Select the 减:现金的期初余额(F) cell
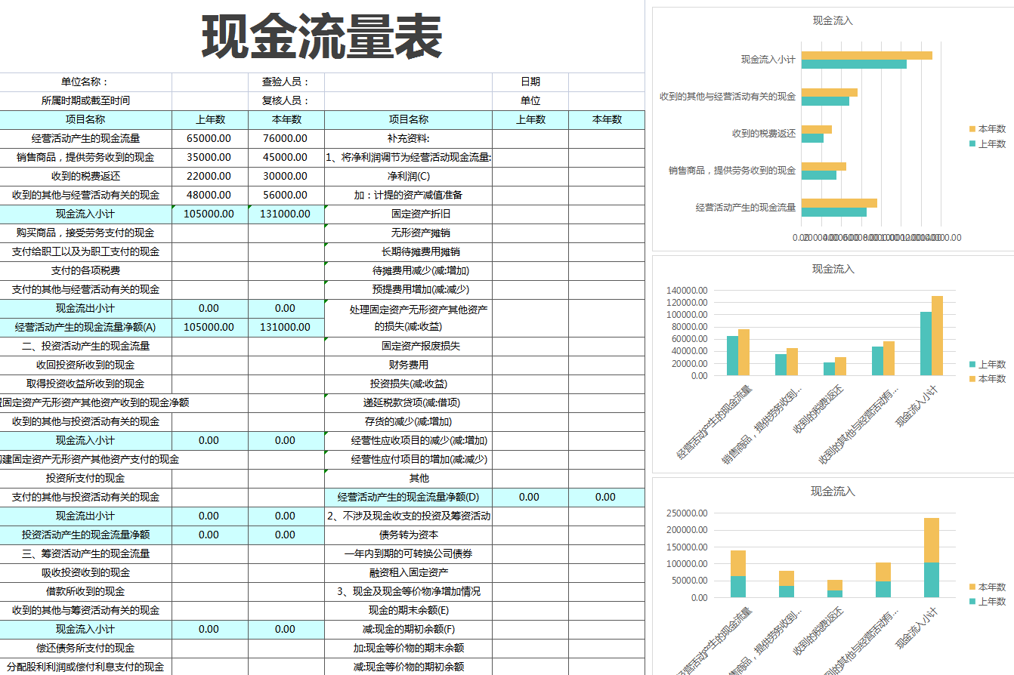This screenshot has width=1014, height=675. click(408, 629)
